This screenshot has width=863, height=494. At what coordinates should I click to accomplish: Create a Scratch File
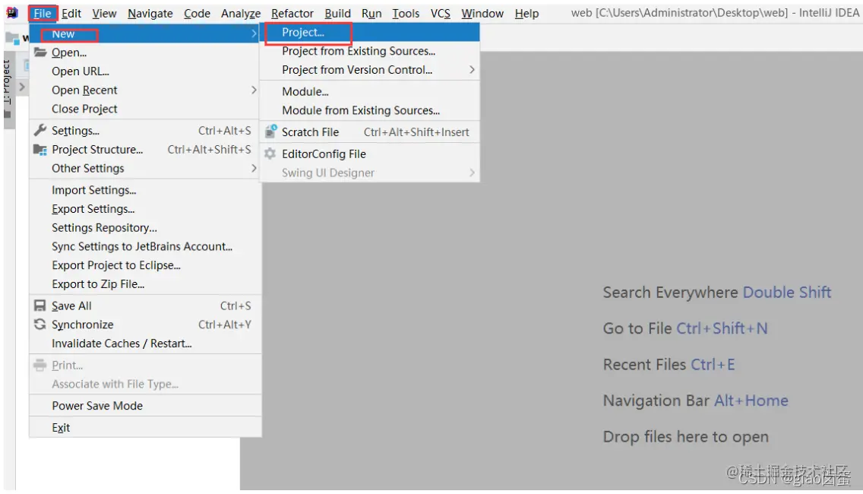coord(370,131)
